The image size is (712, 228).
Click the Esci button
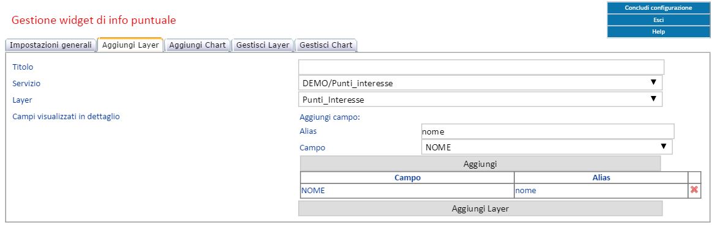click(658, 20)
